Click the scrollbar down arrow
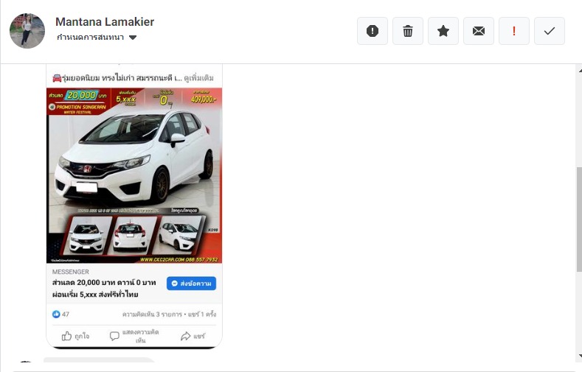 tap(579, 357)
